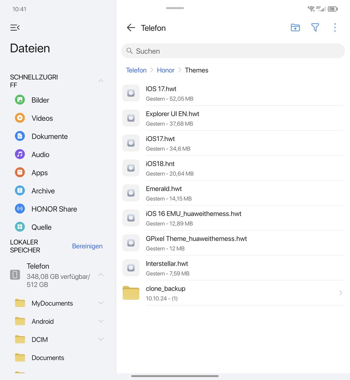Create a new folder
Screen dimensions: 350x380
point(295,28)
